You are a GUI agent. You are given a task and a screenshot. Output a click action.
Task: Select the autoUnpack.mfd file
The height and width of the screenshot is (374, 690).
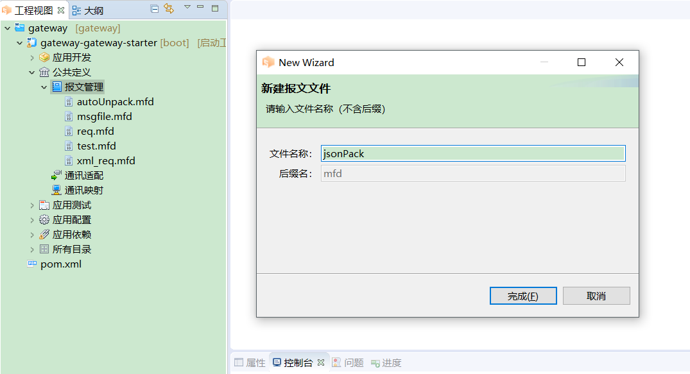[x=115, y=102]
